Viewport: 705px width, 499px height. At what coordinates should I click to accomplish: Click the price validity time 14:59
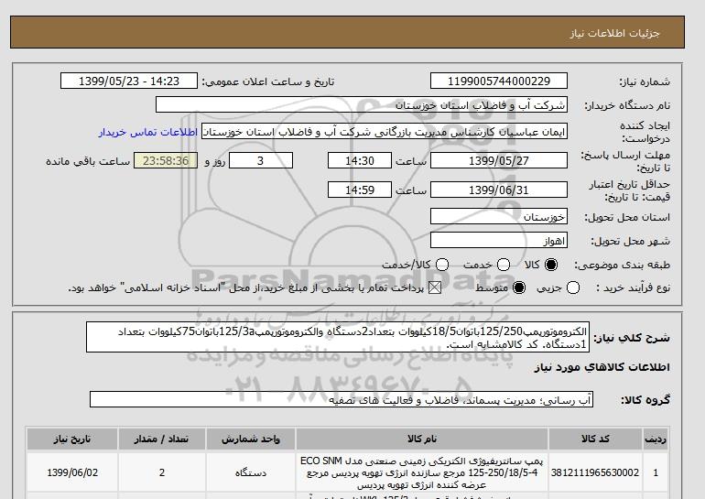click(x=360, y=190)
